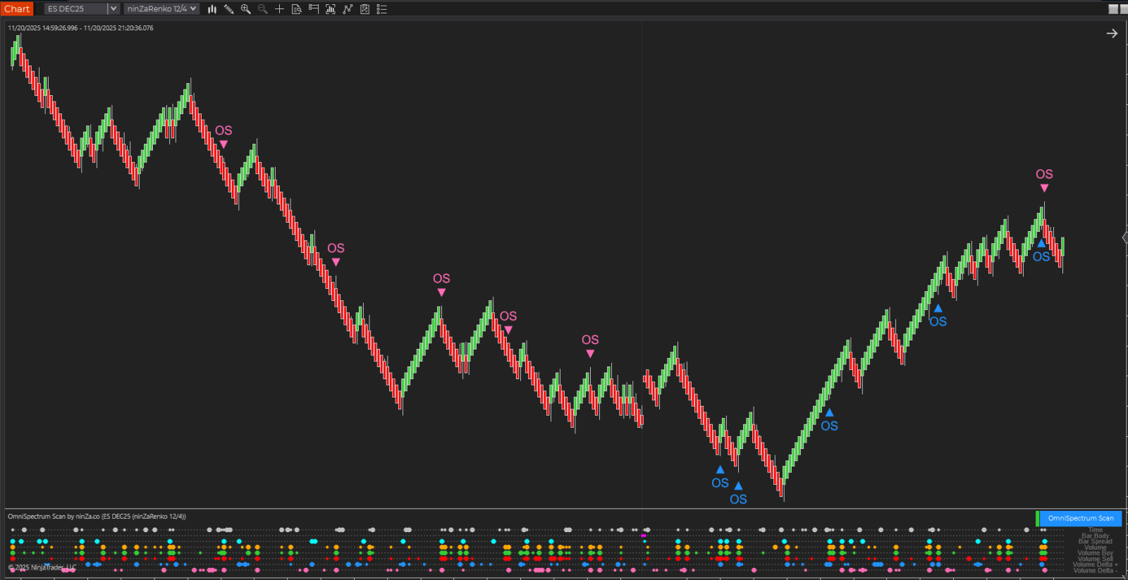The image size is (1128, 580).
Task: Expand the ES DEC25 instrument dropdown
Action: 113,9
